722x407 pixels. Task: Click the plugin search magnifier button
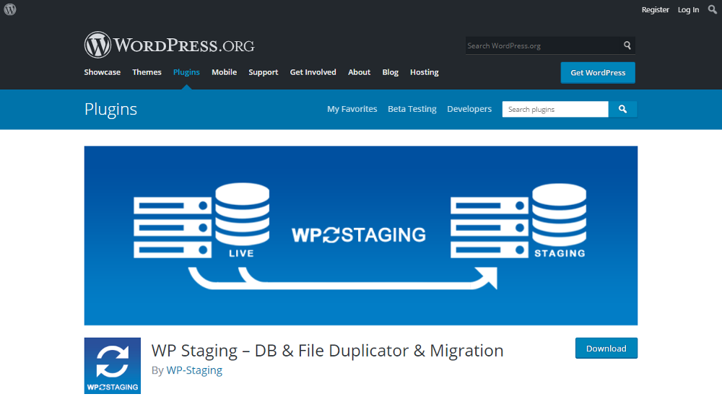pyautogui.click(x=622, y=109)
